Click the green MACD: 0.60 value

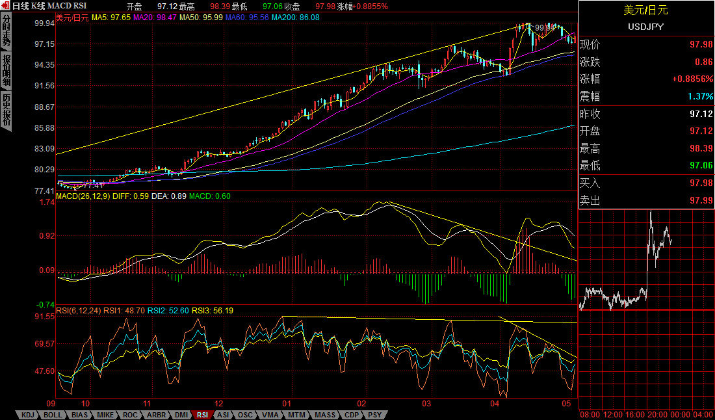pyautogui.click(x=210, y=196)
